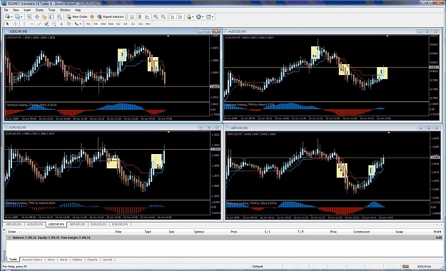Switch chart to bar chart
This screenshot has width=446, height=271.
tap(132, 17)
